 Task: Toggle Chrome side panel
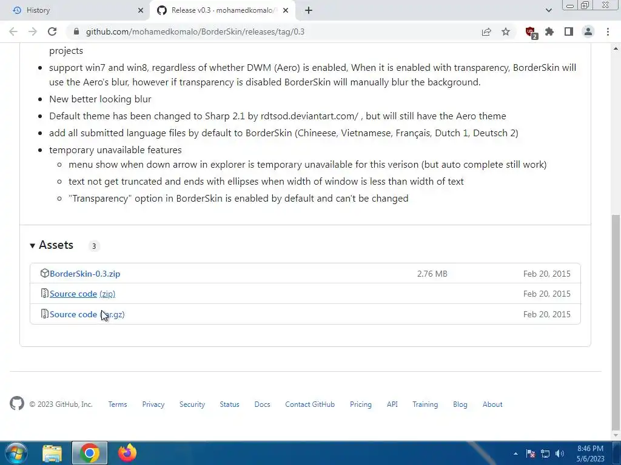point(569,31)
